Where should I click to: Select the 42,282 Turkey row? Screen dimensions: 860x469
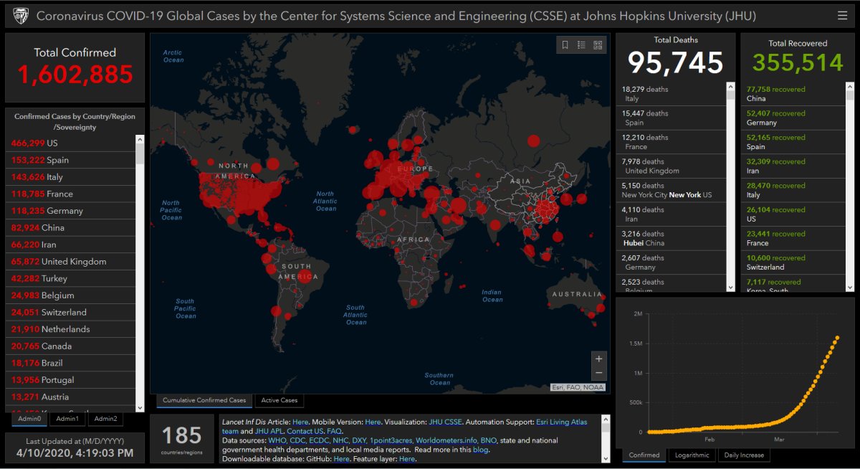(x=70, y=279)
